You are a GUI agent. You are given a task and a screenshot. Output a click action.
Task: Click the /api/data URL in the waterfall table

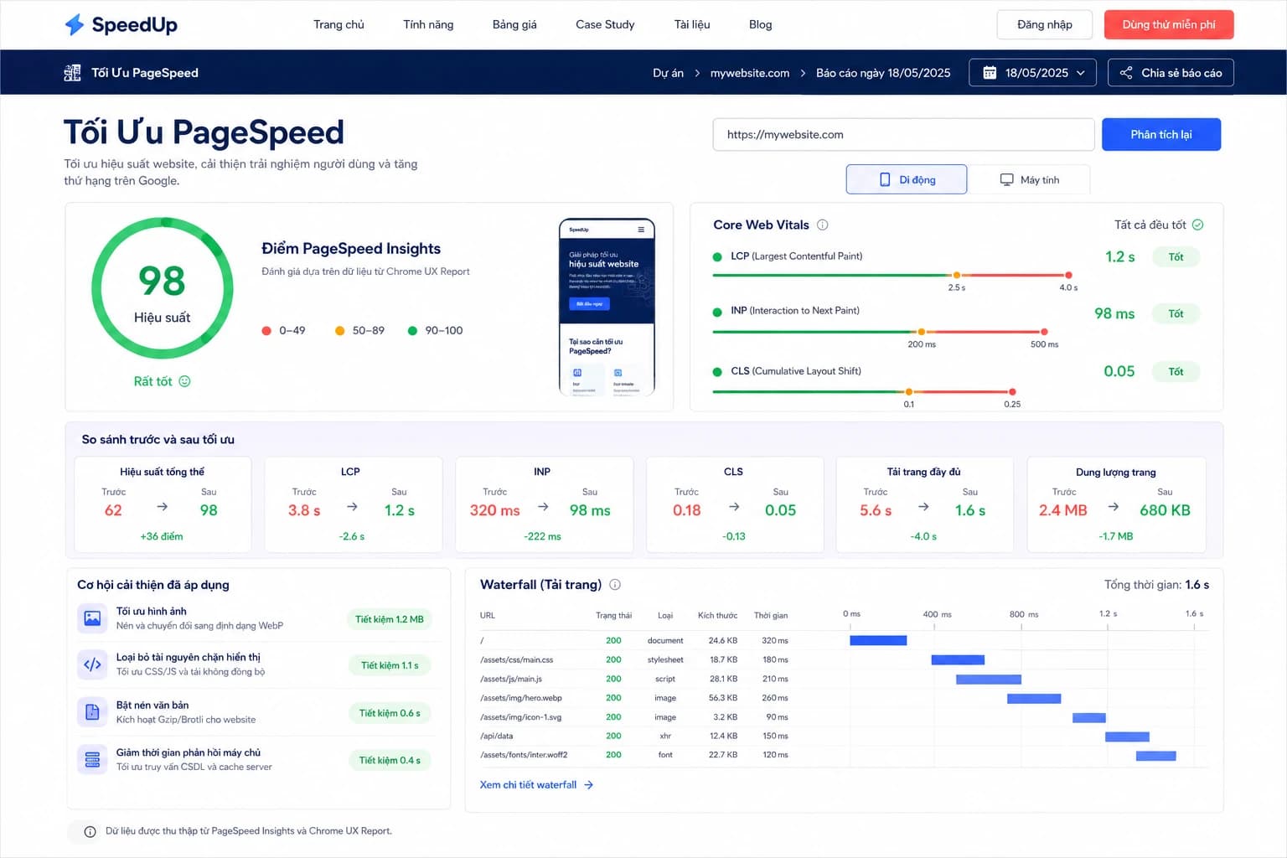[496, 736]
